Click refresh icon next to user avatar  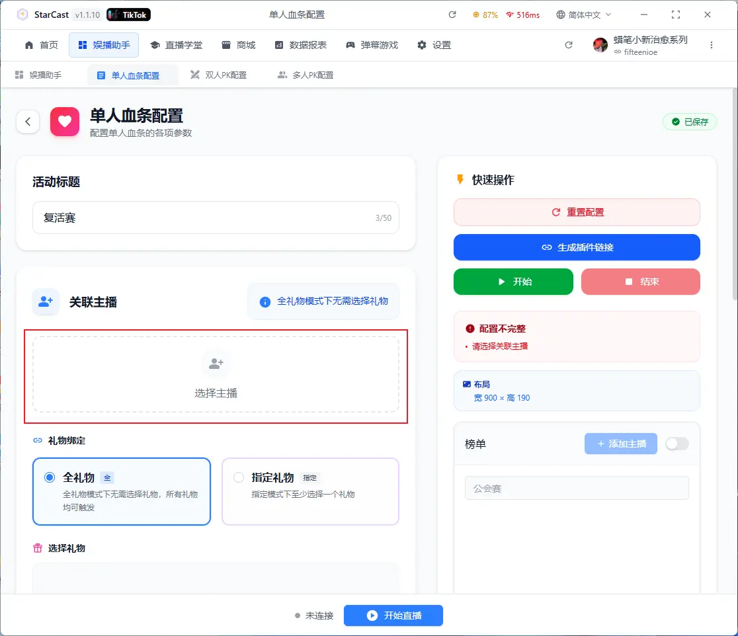pyautogui.click(x=568, y=45)
